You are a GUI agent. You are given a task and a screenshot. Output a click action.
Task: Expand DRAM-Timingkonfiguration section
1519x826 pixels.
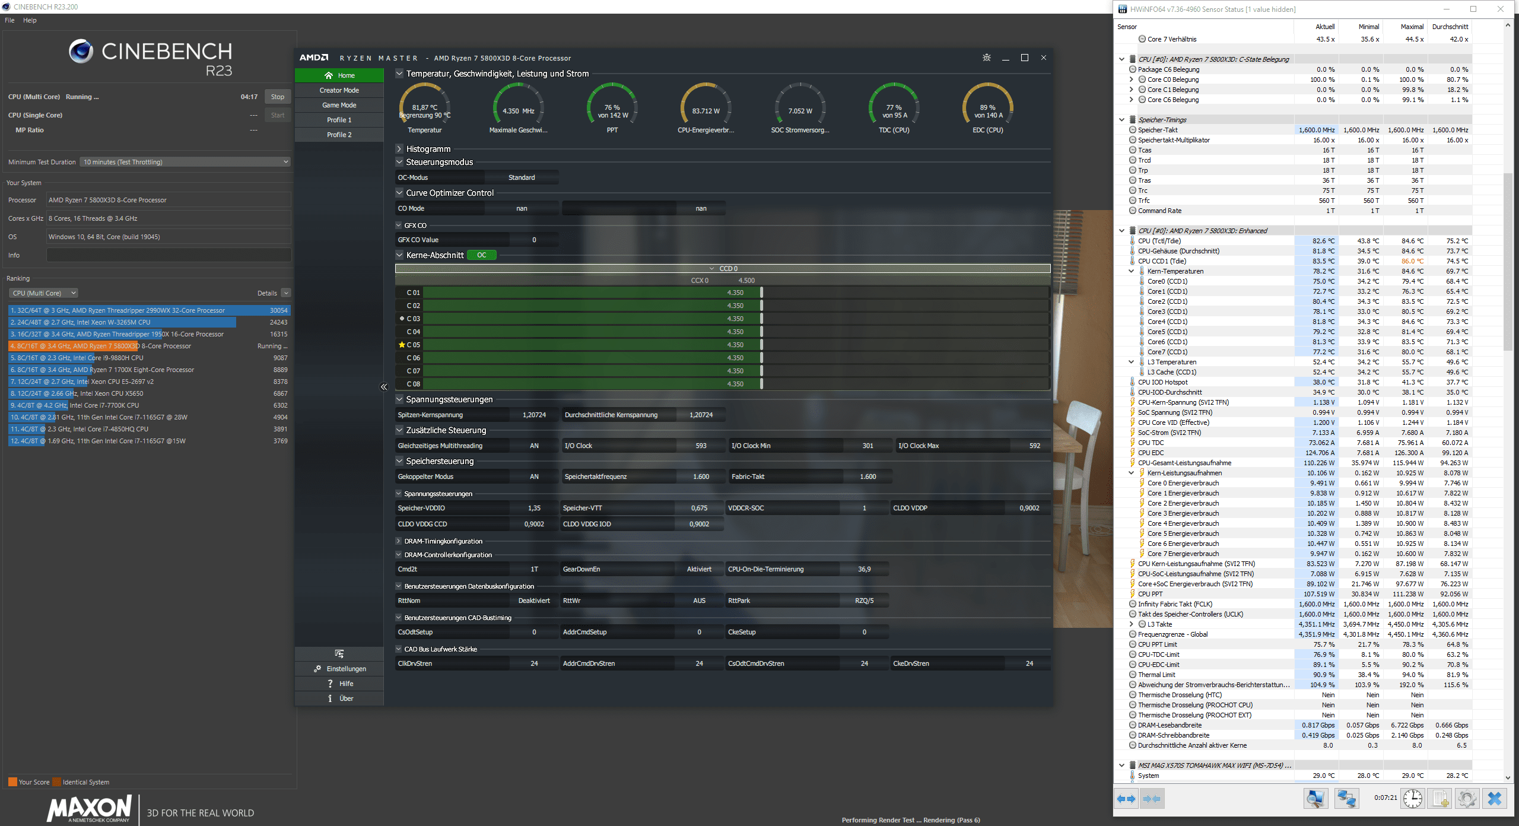(399, 541)
